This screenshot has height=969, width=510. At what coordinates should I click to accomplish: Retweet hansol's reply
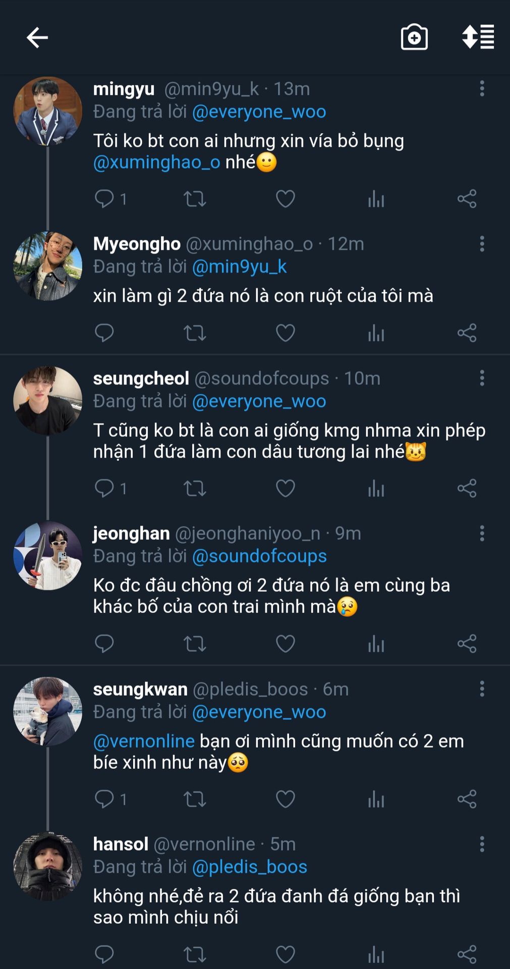point(195,954)
